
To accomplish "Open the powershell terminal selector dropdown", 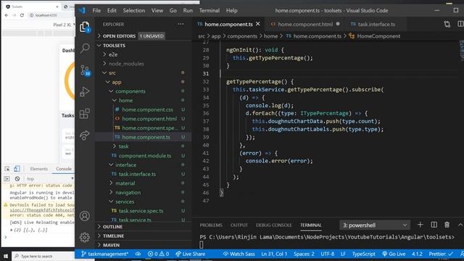I will click(374, 225).
